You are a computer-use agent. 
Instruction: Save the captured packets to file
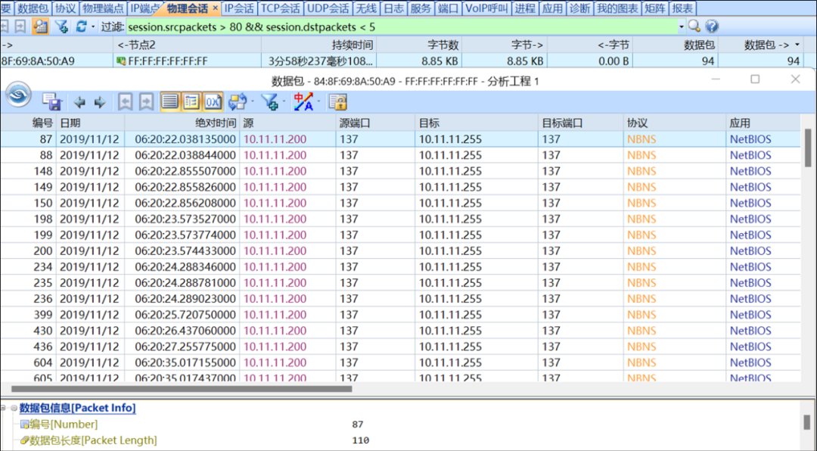[x=53, y=101]
